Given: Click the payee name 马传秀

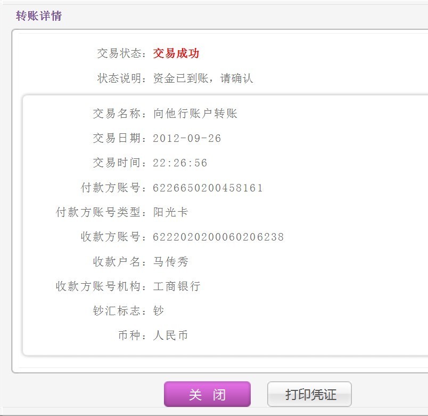Looking at the screenshot, I should point(170,262).
